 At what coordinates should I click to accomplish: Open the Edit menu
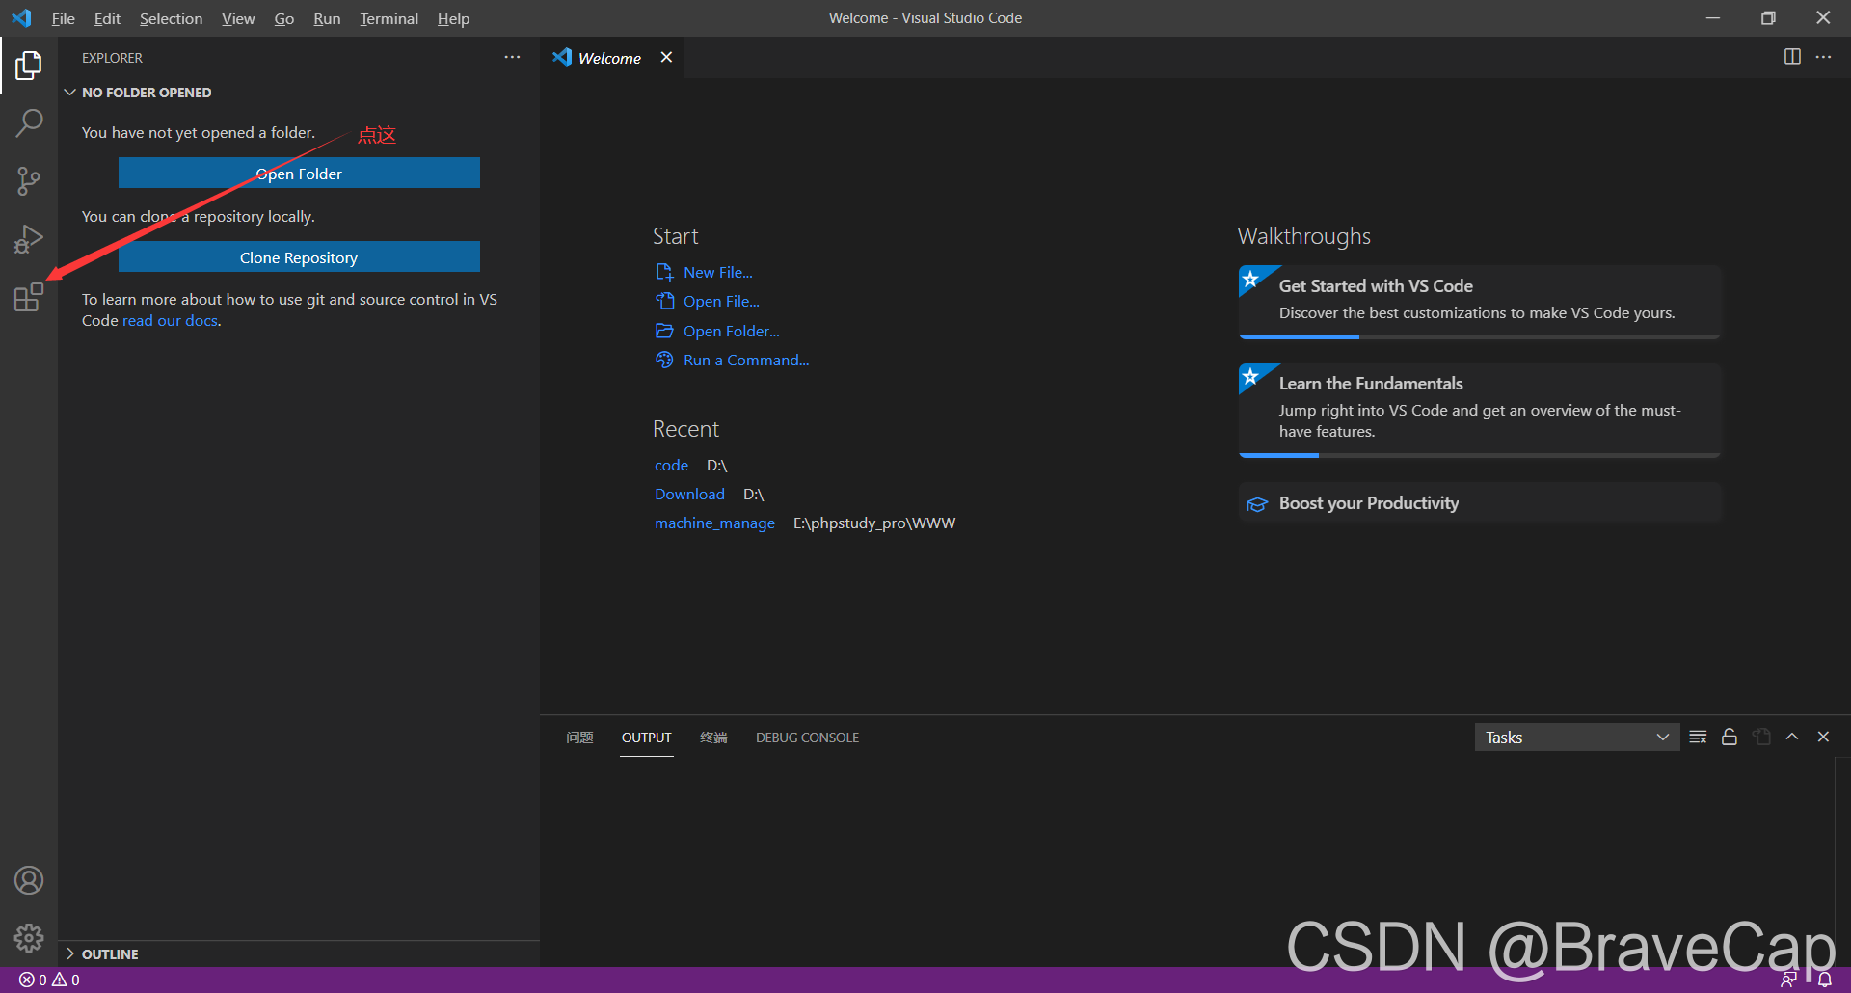107,18
